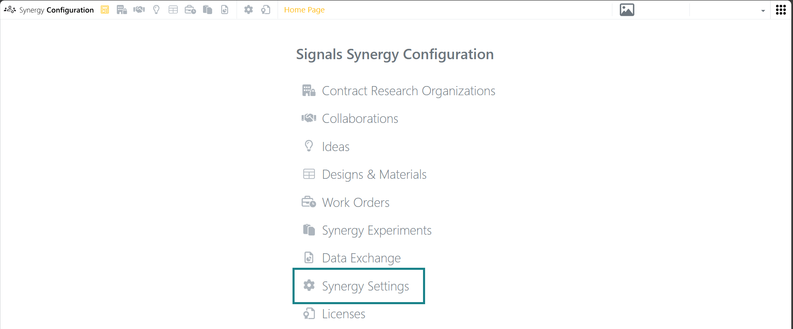
Task: Select the highlighted Synergy Settings link
Action: coord(359,286)
